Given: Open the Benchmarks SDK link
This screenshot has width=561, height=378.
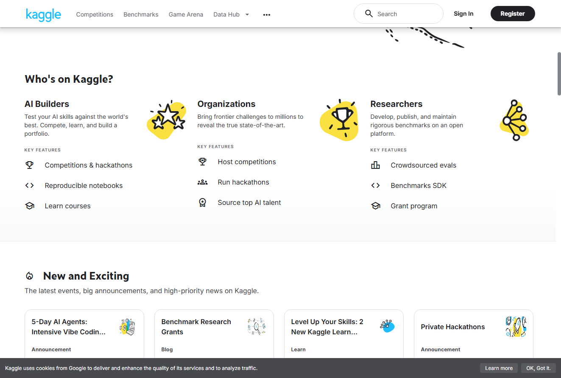Looking at the screenshot, I should [x=419, y=185].
